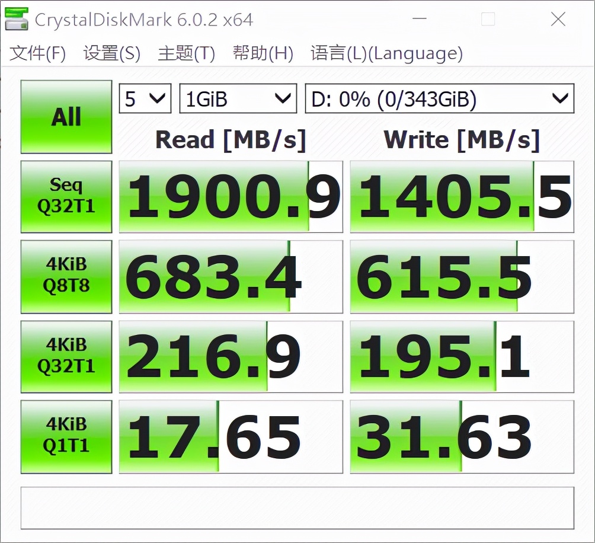The image size is (595, 543).
Task: Click the Read [MB/s] column header
Action: point(231,140)
